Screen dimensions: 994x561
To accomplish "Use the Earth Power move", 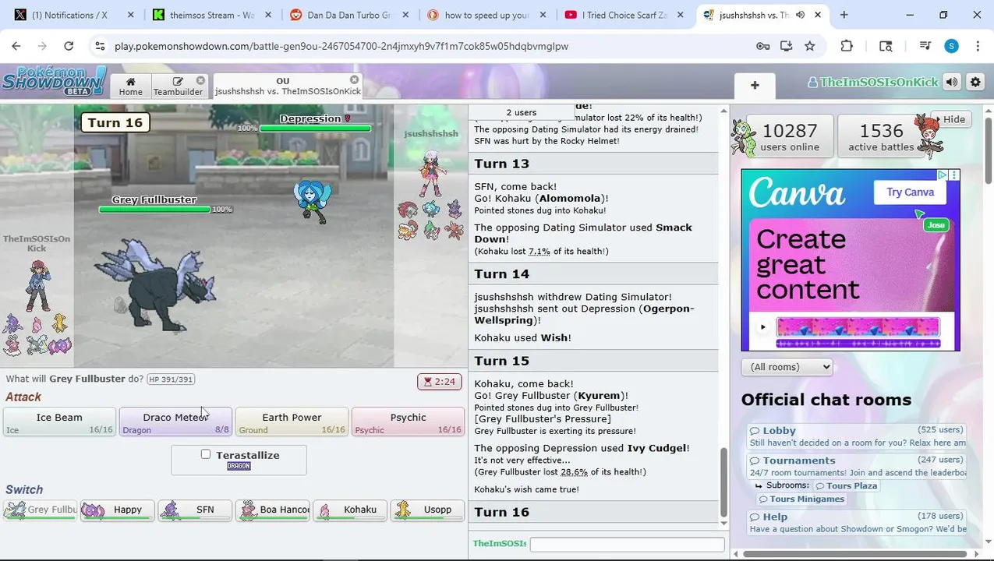I will (x=292, y=422).
